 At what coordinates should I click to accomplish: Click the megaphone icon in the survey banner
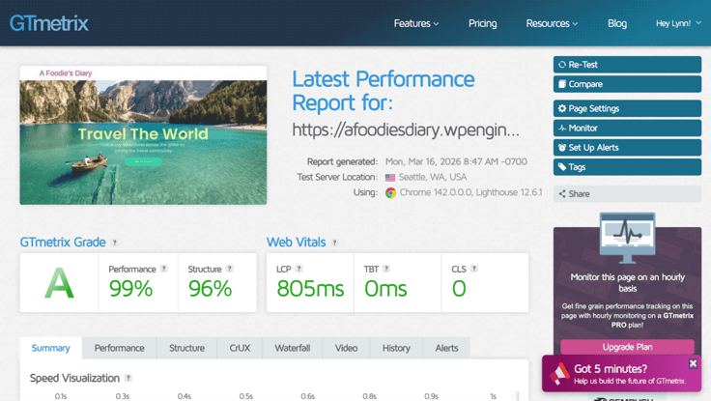[559, 374]
